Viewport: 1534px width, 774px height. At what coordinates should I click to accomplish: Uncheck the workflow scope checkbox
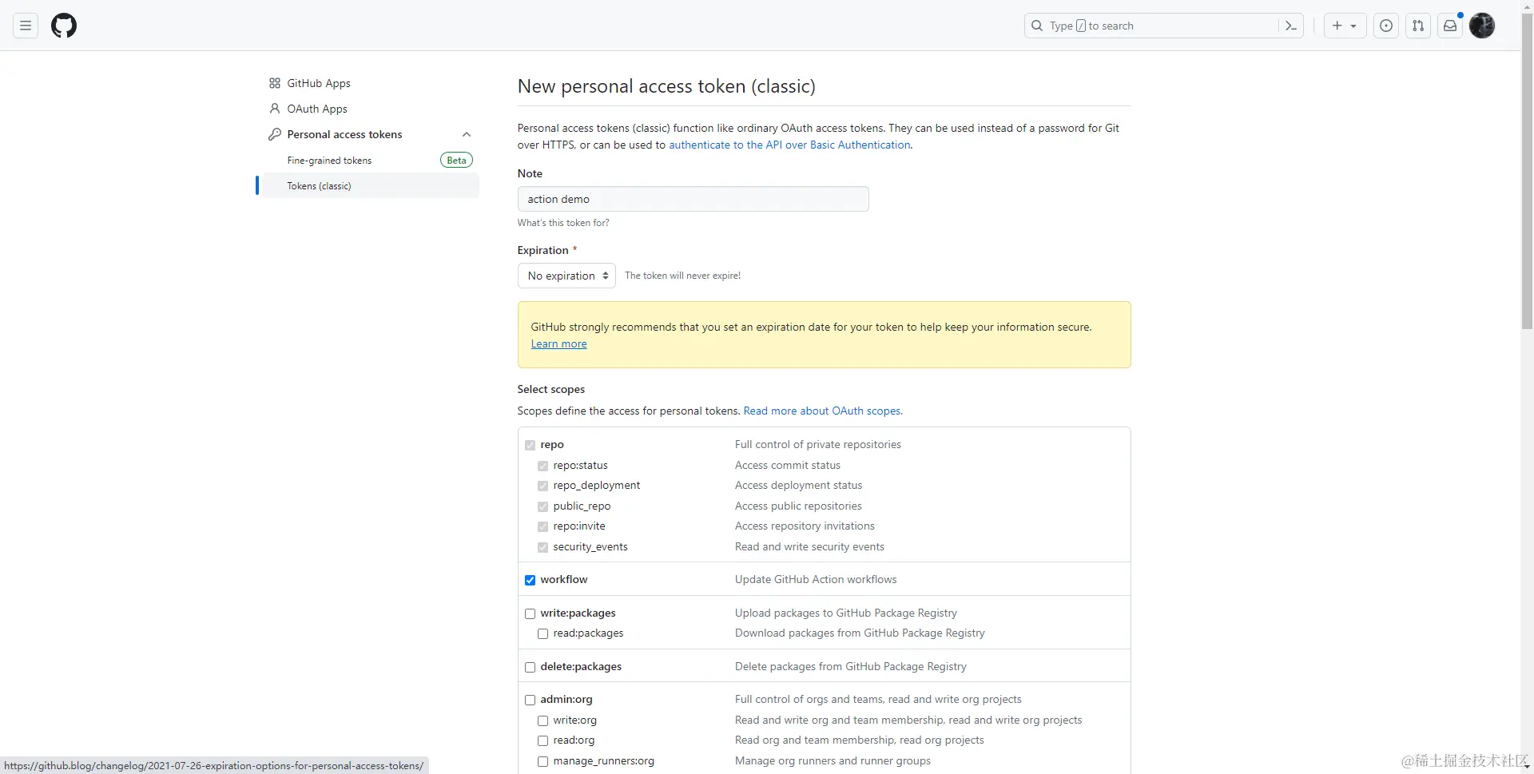tap(530, 580)
